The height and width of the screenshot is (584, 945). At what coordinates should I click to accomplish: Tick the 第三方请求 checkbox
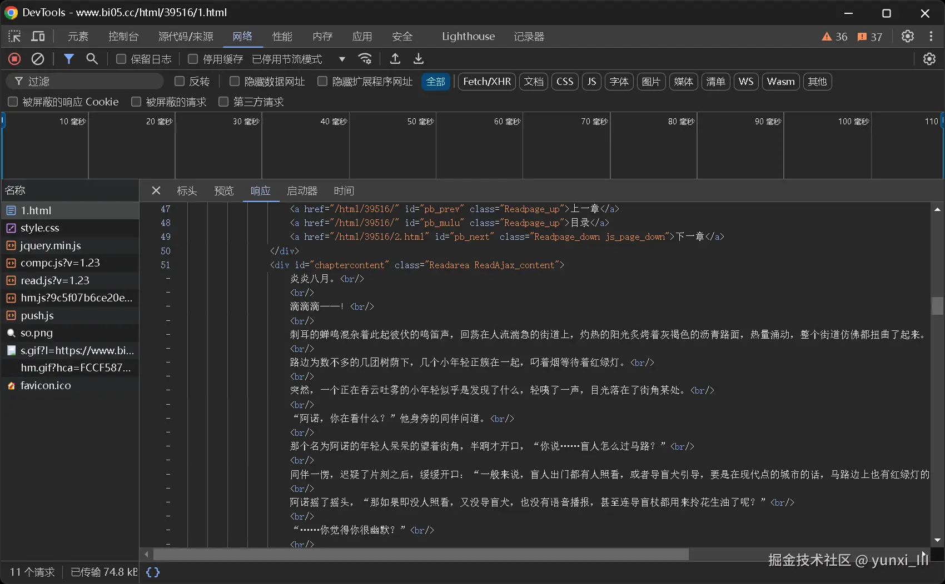(x=223, y=102)
